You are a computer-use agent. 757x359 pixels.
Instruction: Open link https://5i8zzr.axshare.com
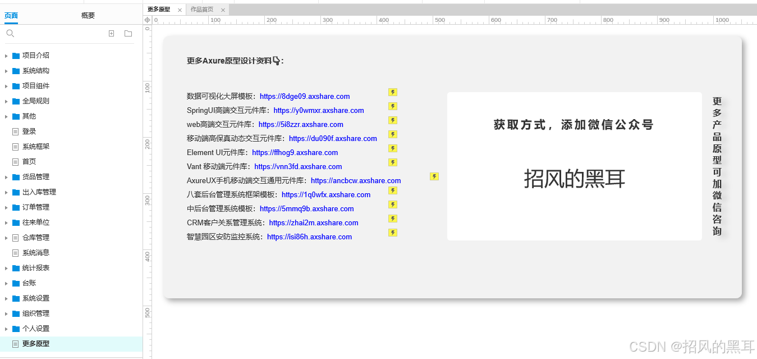point(301,125)
